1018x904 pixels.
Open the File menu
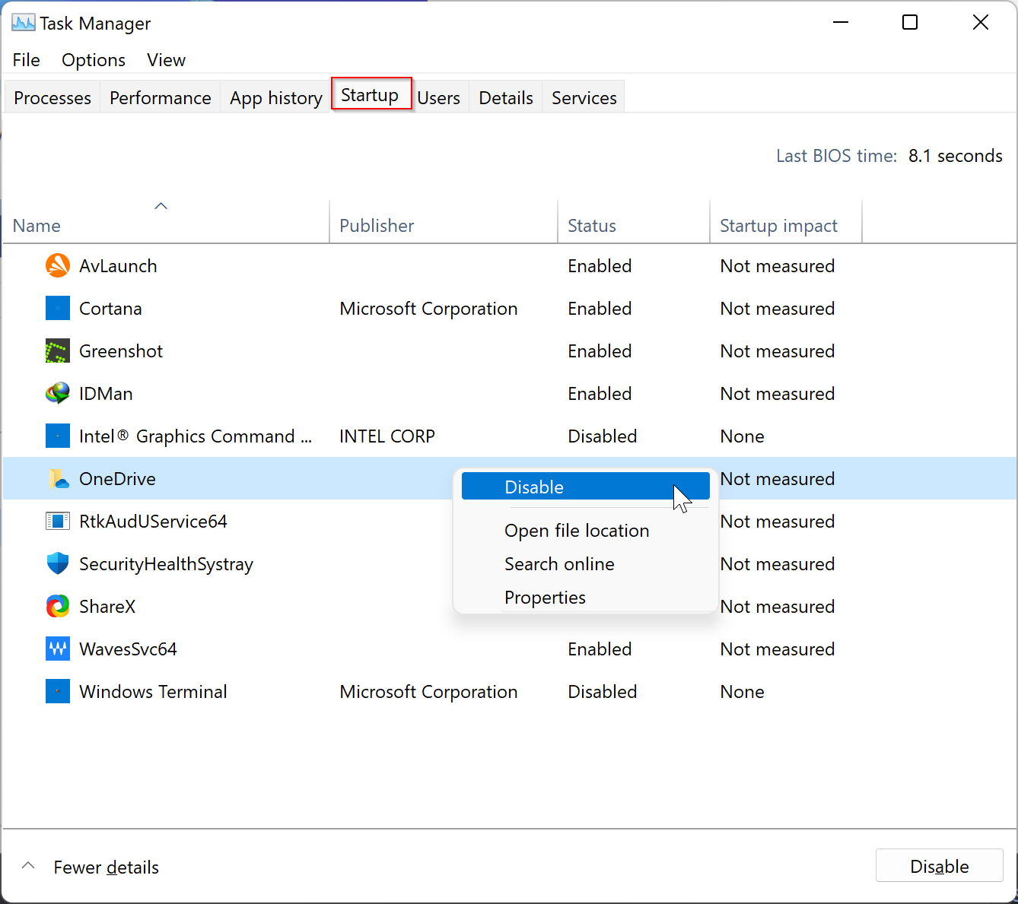(27, 60)
